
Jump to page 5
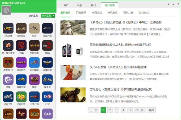(x=130, y=110)
